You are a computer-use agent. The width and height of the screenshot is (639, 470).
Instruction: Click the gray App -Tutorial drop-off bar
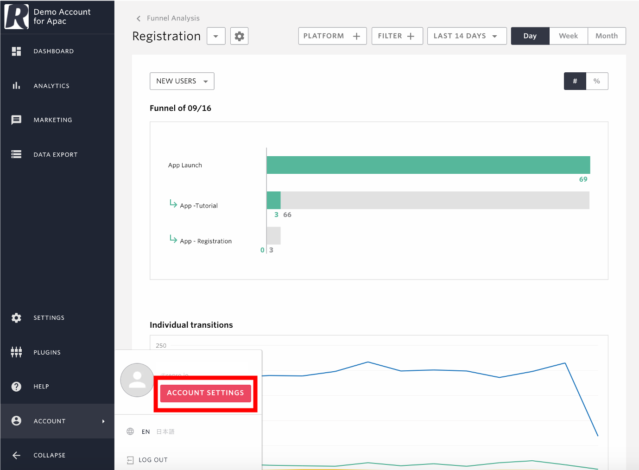point(435,200)
